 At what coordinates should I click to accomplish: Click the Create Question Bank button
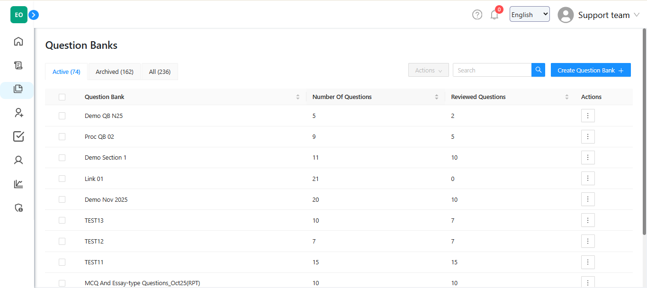(x=590, y=70)
